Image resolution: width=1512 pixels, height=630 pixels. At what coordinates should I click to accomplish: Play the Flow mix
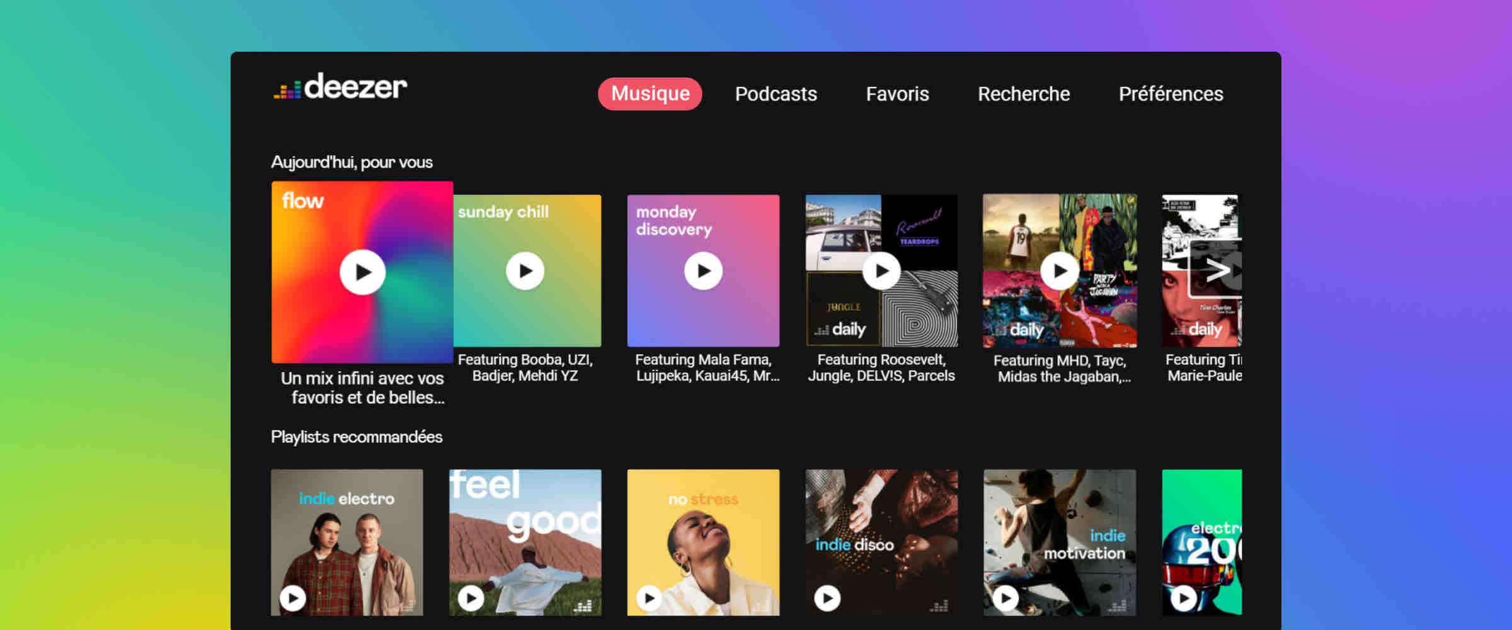click(362, 272)
